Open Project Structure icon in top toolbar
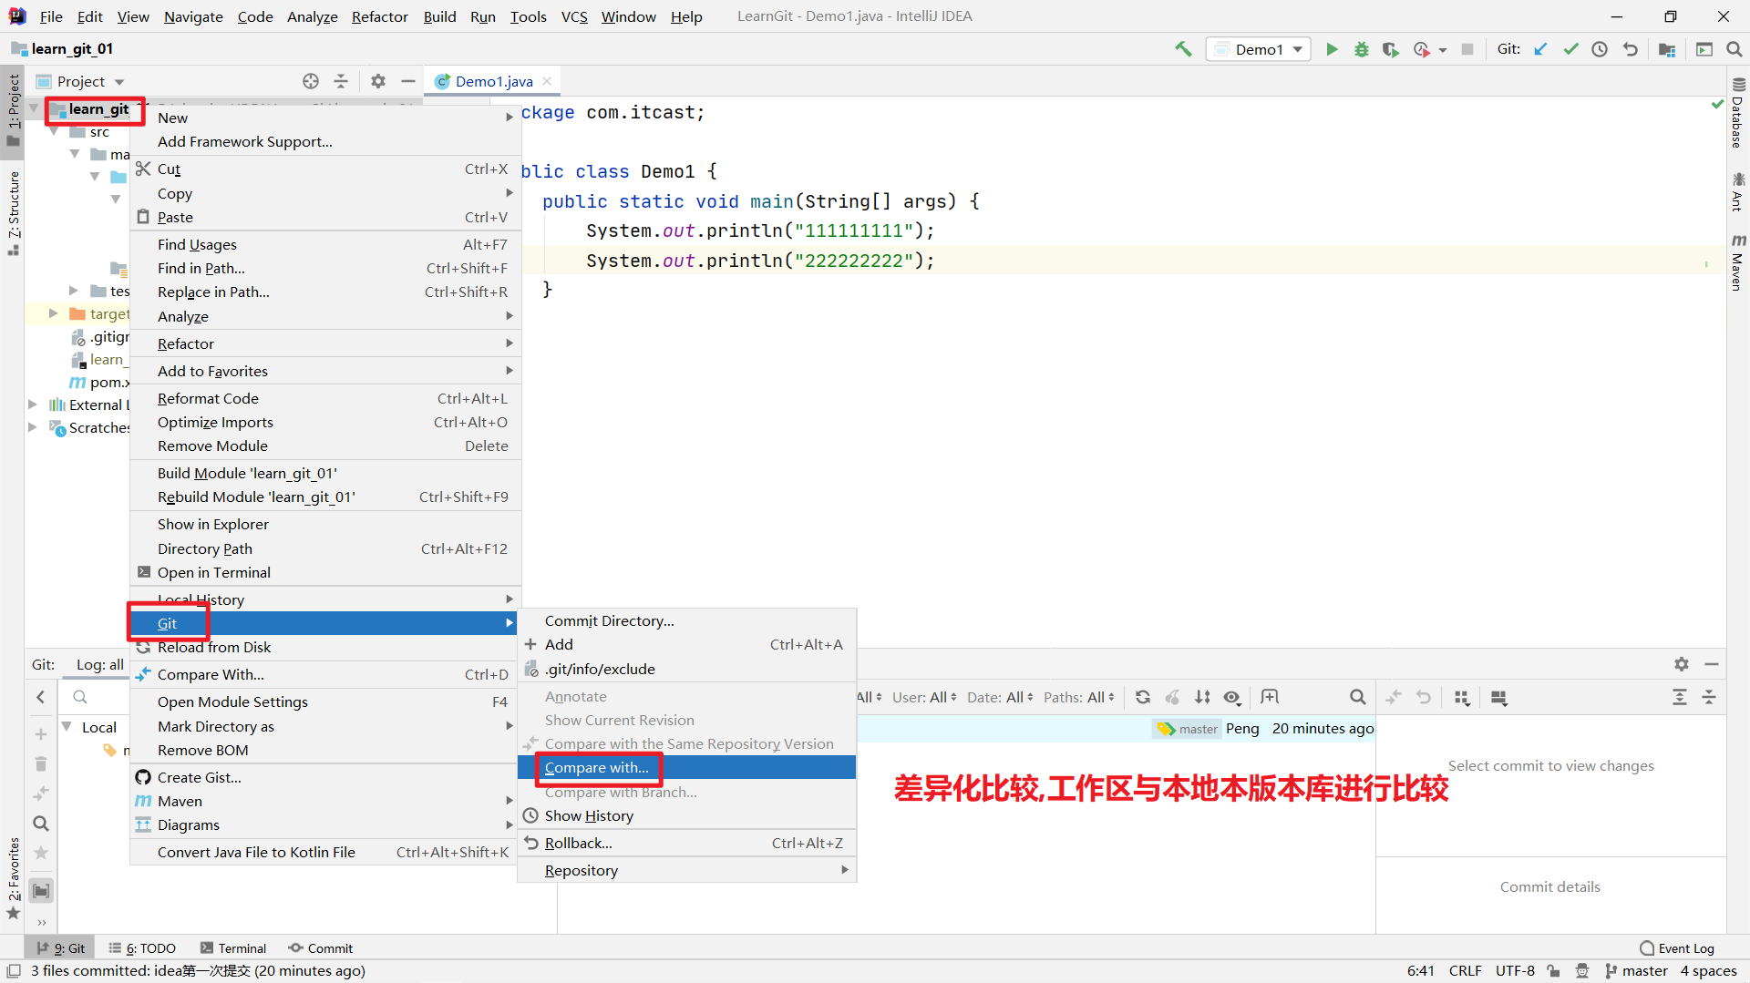 pos(1667,49)
